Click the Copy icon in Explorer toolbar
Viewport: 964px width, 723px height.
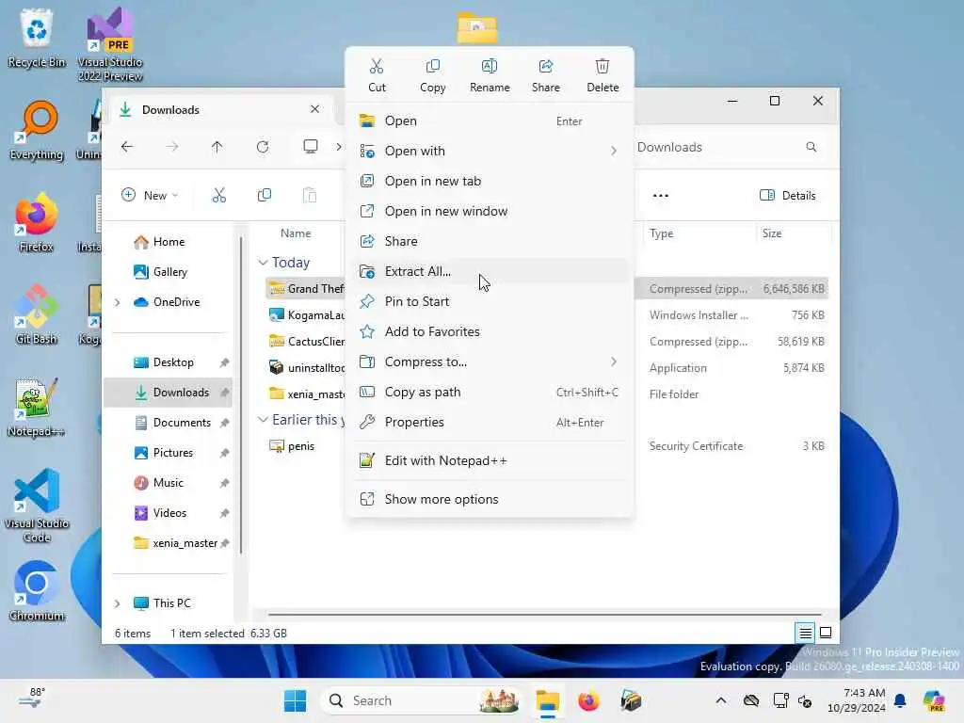click(x=265, y=196)
